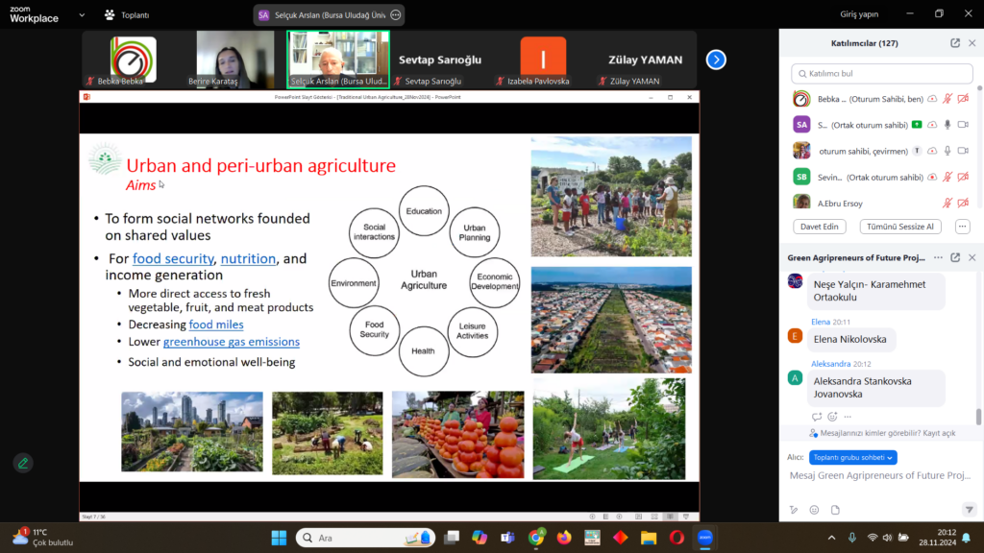Reply in thread to Aleksandra's message
Image resolution: width=984 pixels, height=553 pixels.
click(x=817, y=417)
